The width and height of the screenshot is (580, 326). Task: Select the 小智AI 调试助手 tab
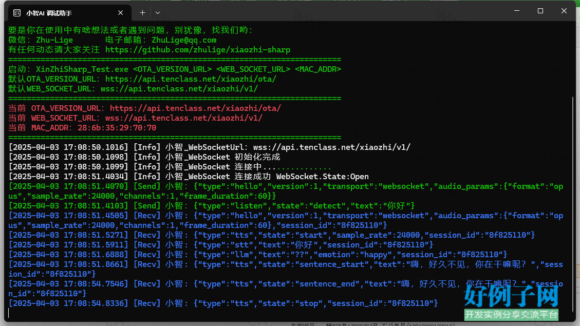coord(69,13)
